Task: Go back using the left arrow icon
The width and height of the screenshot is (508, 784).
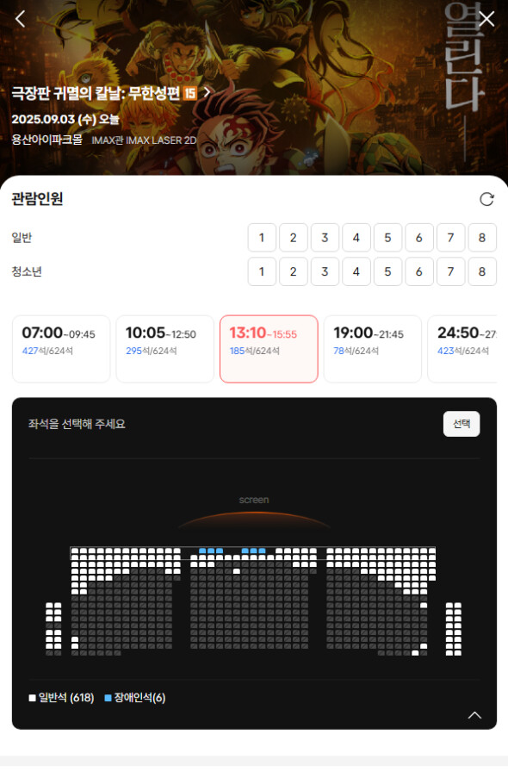Action: pyautogui.click(x=20, y=19)
